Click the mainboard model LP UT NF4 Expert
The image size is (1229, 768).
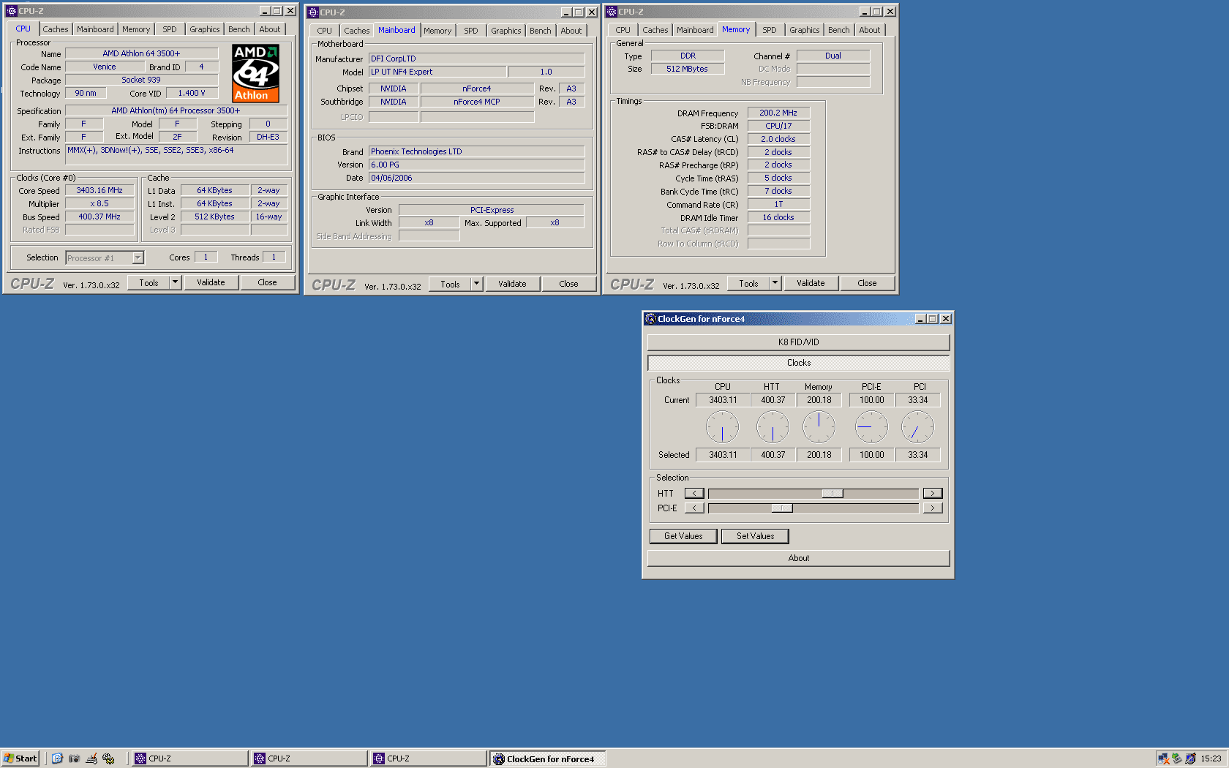pos(437,72)
